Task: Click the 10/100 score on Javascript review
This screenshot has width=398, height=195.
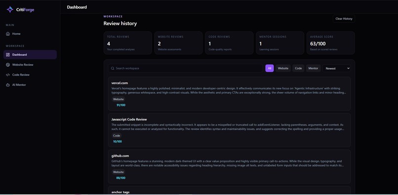Action: point(117,141)
